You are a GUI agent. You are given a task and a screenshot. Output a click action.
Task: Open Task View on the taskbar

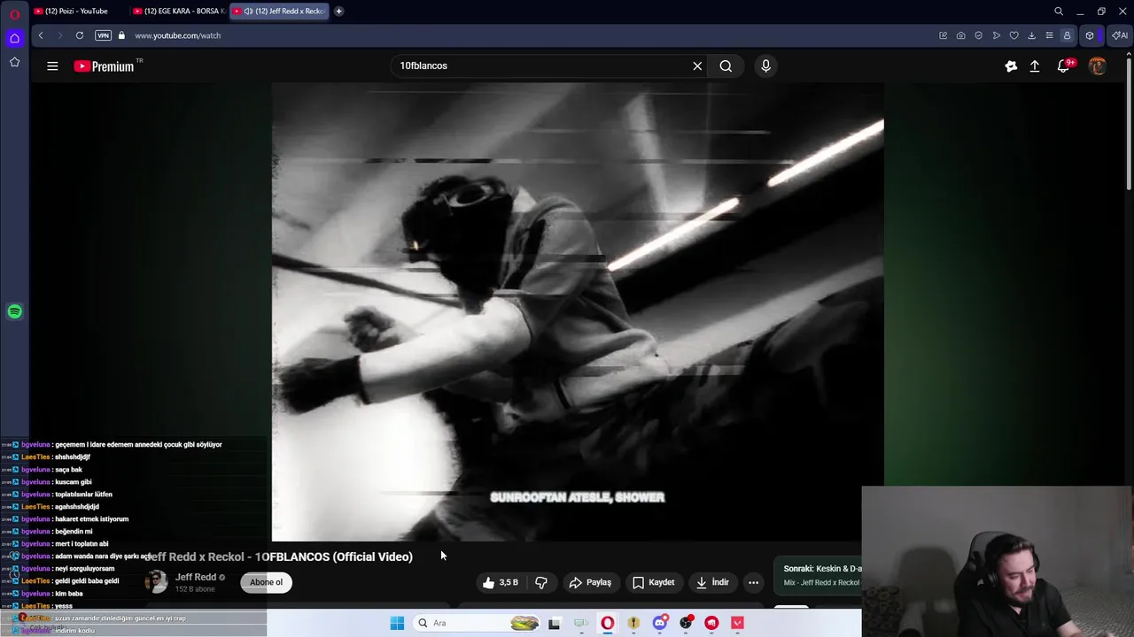click(554, 623)
